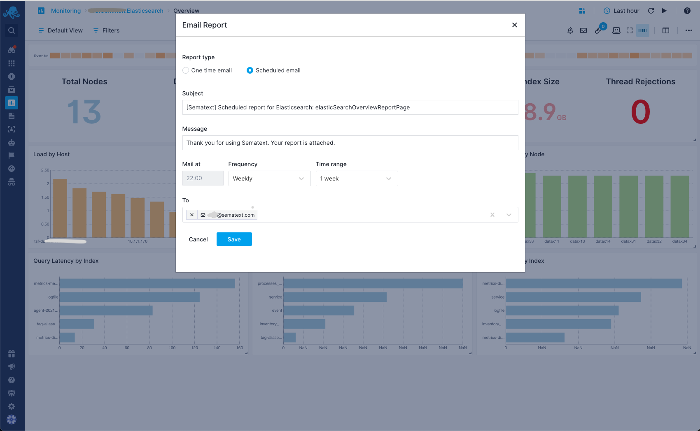Click into the Subject input field
The width and height of the screenshot is (700, 431).
pos(350,107)
